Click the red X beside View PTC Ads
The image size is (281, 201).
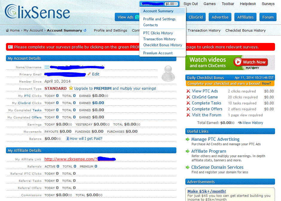(188, 91)
